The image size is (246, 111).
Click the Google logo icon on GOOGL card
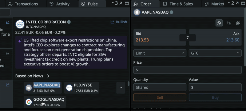click(x=29, y=102)
